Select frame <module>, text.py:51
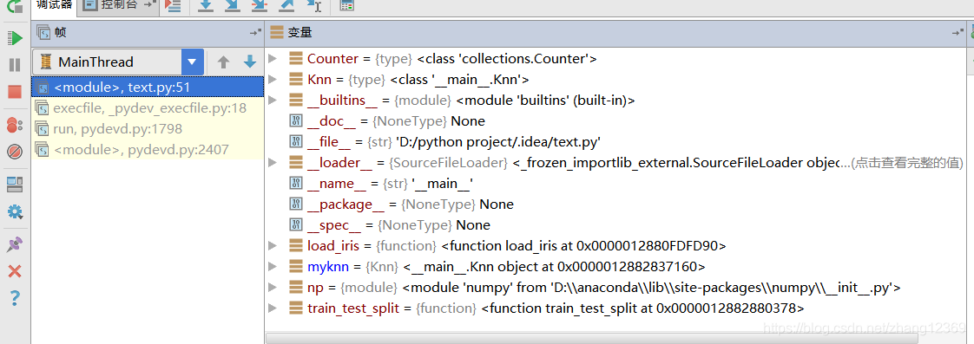The width and height of the screenshot is (974, 344). click(148, 87)
